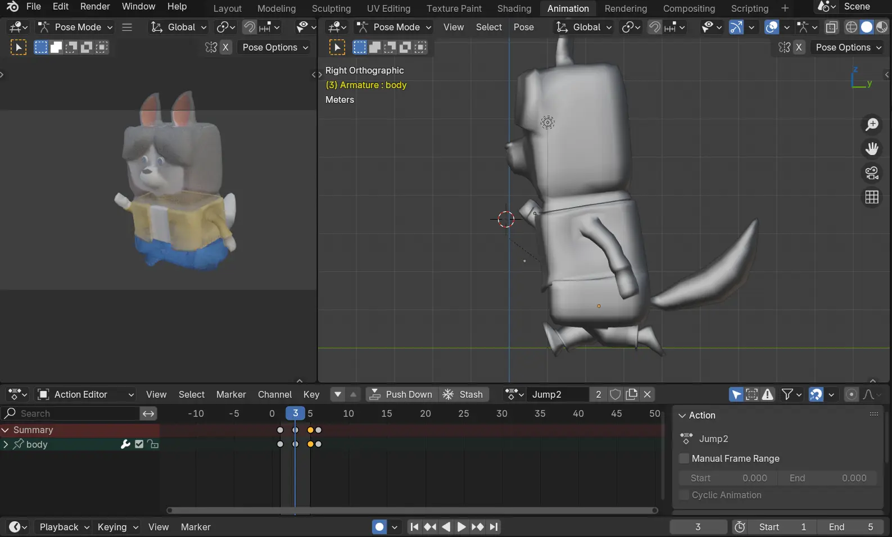
Task: Jump to the last frame endpoint
Action: coord(494,527)
